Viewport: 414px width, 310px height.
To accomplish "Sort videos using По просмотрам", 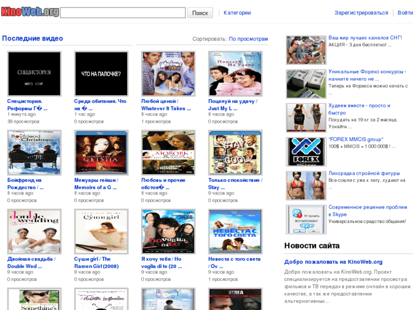I will click(x=248, y=39).
